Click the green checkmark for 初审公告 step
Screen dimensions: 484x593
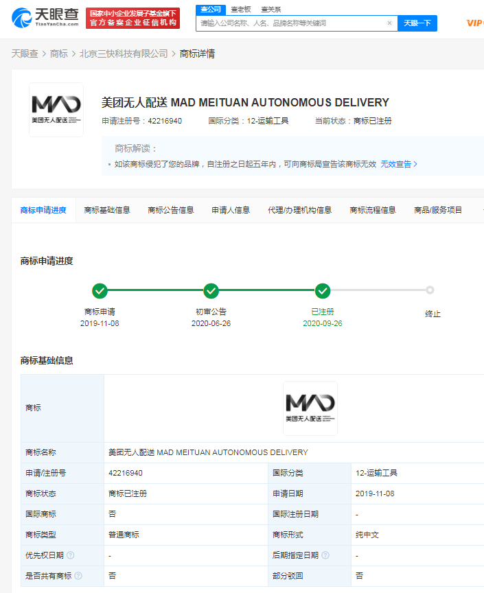(211, 290)
